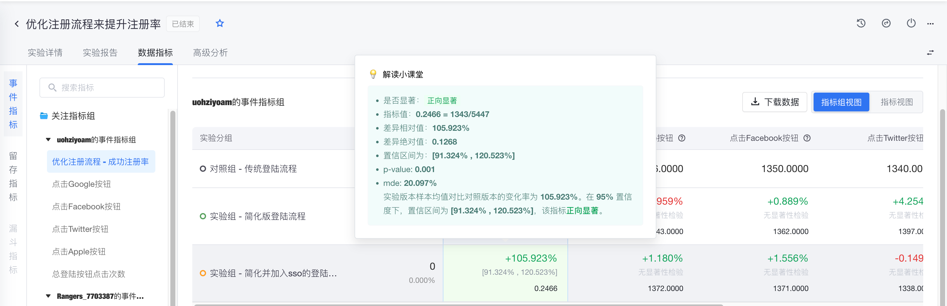Click the 0.000% value in sso row

[x=422, y=280]
